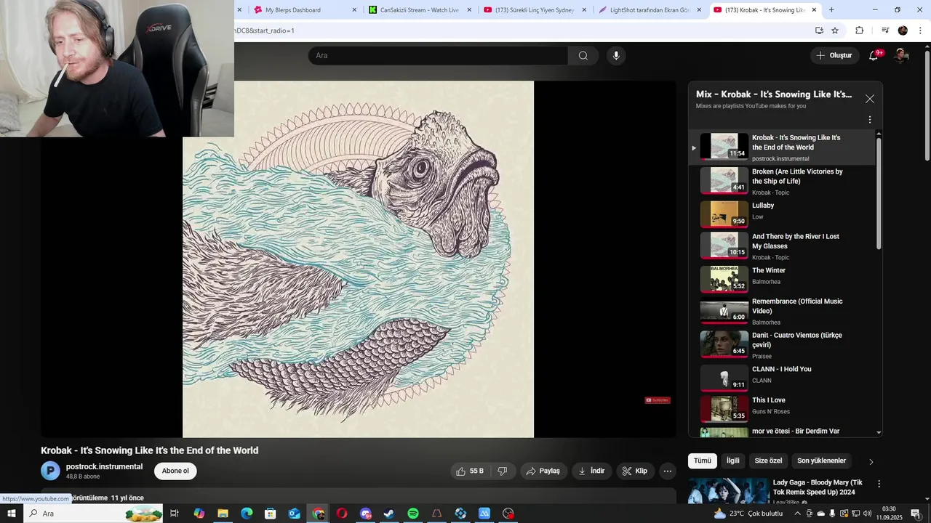
Task: Select the İlgili filter chip
Action: 733,461
